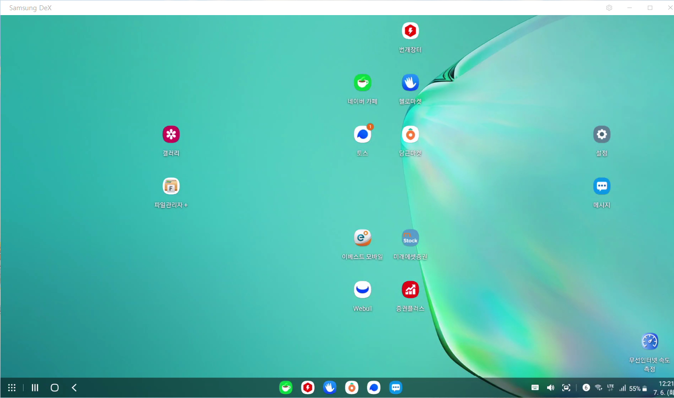Open 번개장터 from the taskbar
674x398 pixels.
coord(307,388)
